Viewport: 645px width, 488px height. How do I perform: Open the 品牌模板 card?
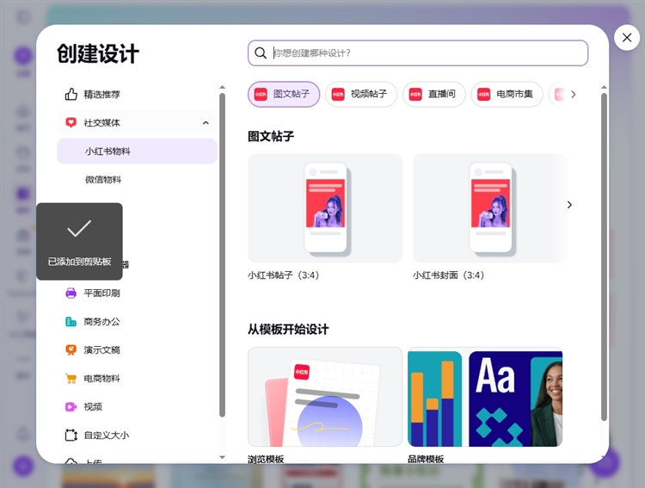(x=485, y=397)
